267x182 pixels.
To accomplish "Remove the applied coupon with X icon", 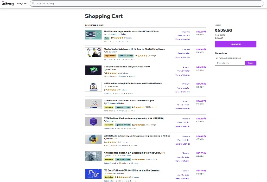I will click(216, 58).
